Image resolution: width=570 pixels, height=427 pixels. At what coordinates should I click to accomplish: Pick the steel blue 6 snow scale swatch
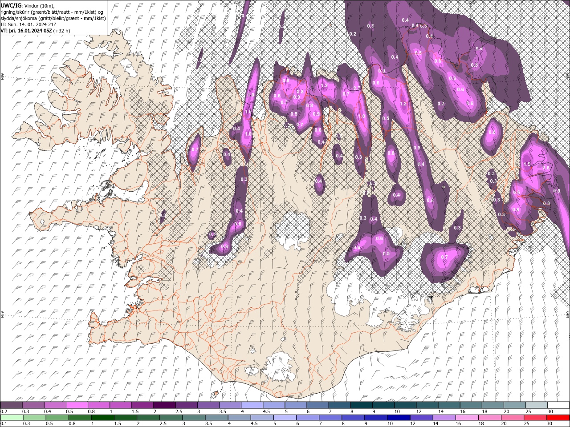(317, 405)
